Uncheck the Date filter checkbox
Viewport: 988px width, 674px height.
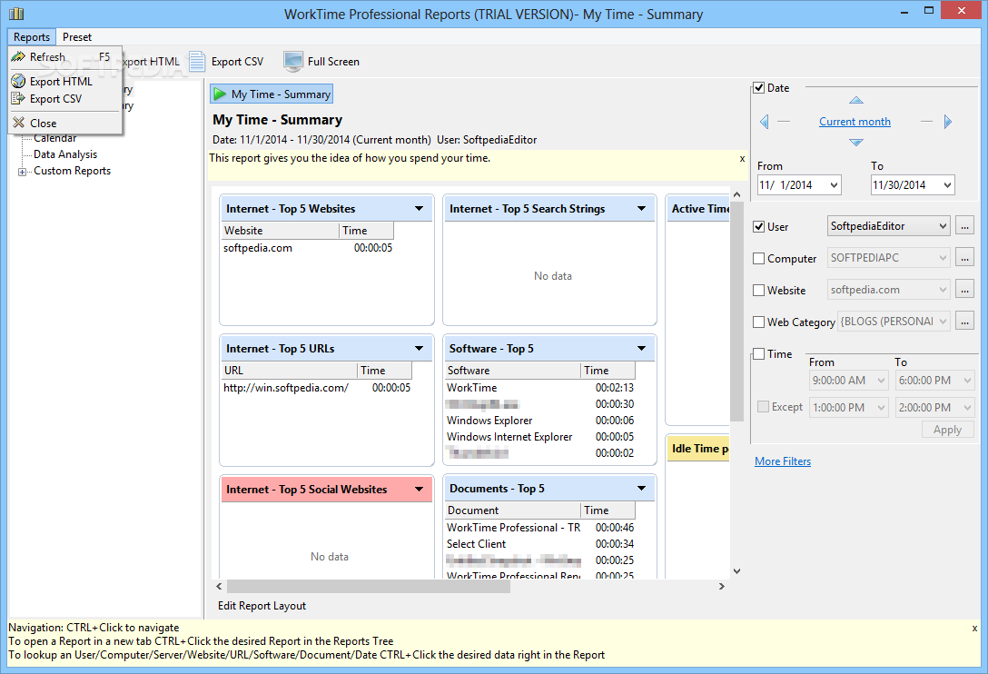[758, 87]
